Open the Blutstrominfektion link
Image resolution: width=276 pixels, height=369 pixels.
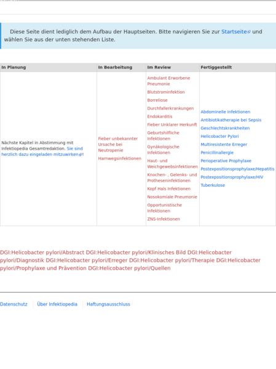coord(166,92)
